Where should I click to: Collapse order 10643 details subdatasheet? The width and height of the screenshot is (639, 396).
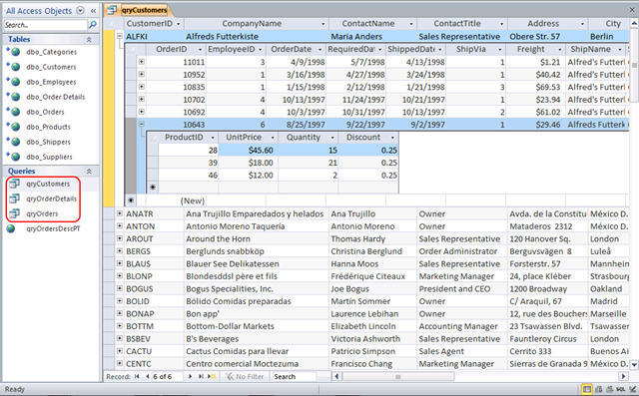(x=141, y=124)
